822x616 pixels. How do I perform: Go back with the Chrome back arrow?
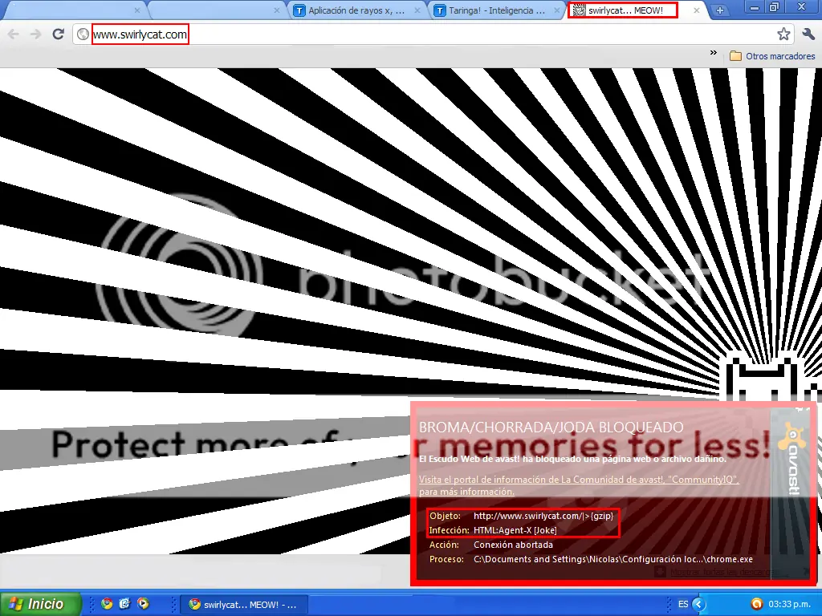14,34
